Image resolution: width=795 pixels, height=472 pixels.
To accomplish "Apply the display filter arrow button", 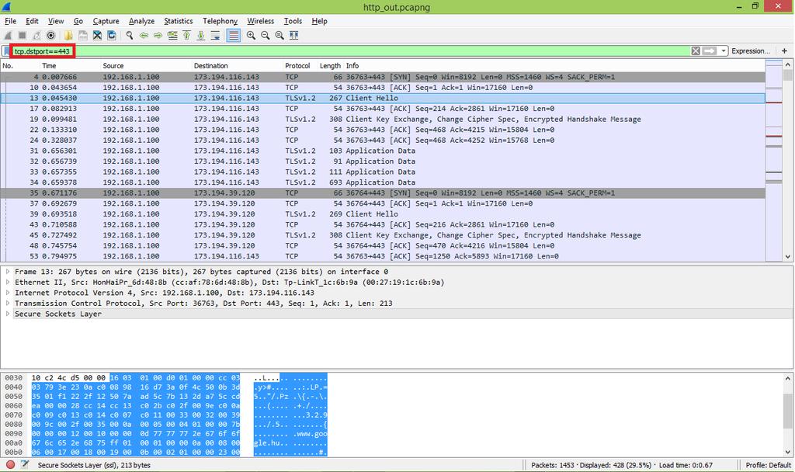I will coord(710,50).
